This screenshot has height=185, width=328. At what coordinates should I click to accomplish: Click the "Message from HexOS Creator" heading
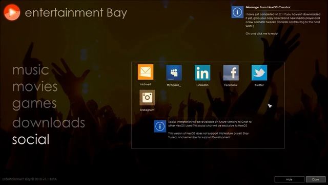pyautogui.click(x=268, y=7)
